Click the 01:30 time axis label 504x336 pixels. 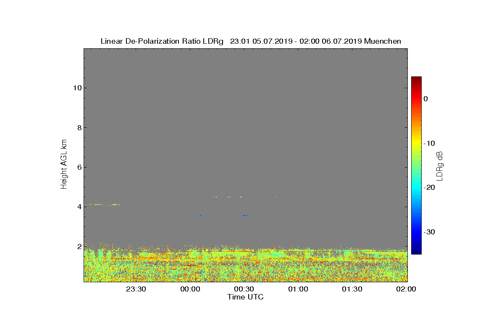(x=352, y=289)
